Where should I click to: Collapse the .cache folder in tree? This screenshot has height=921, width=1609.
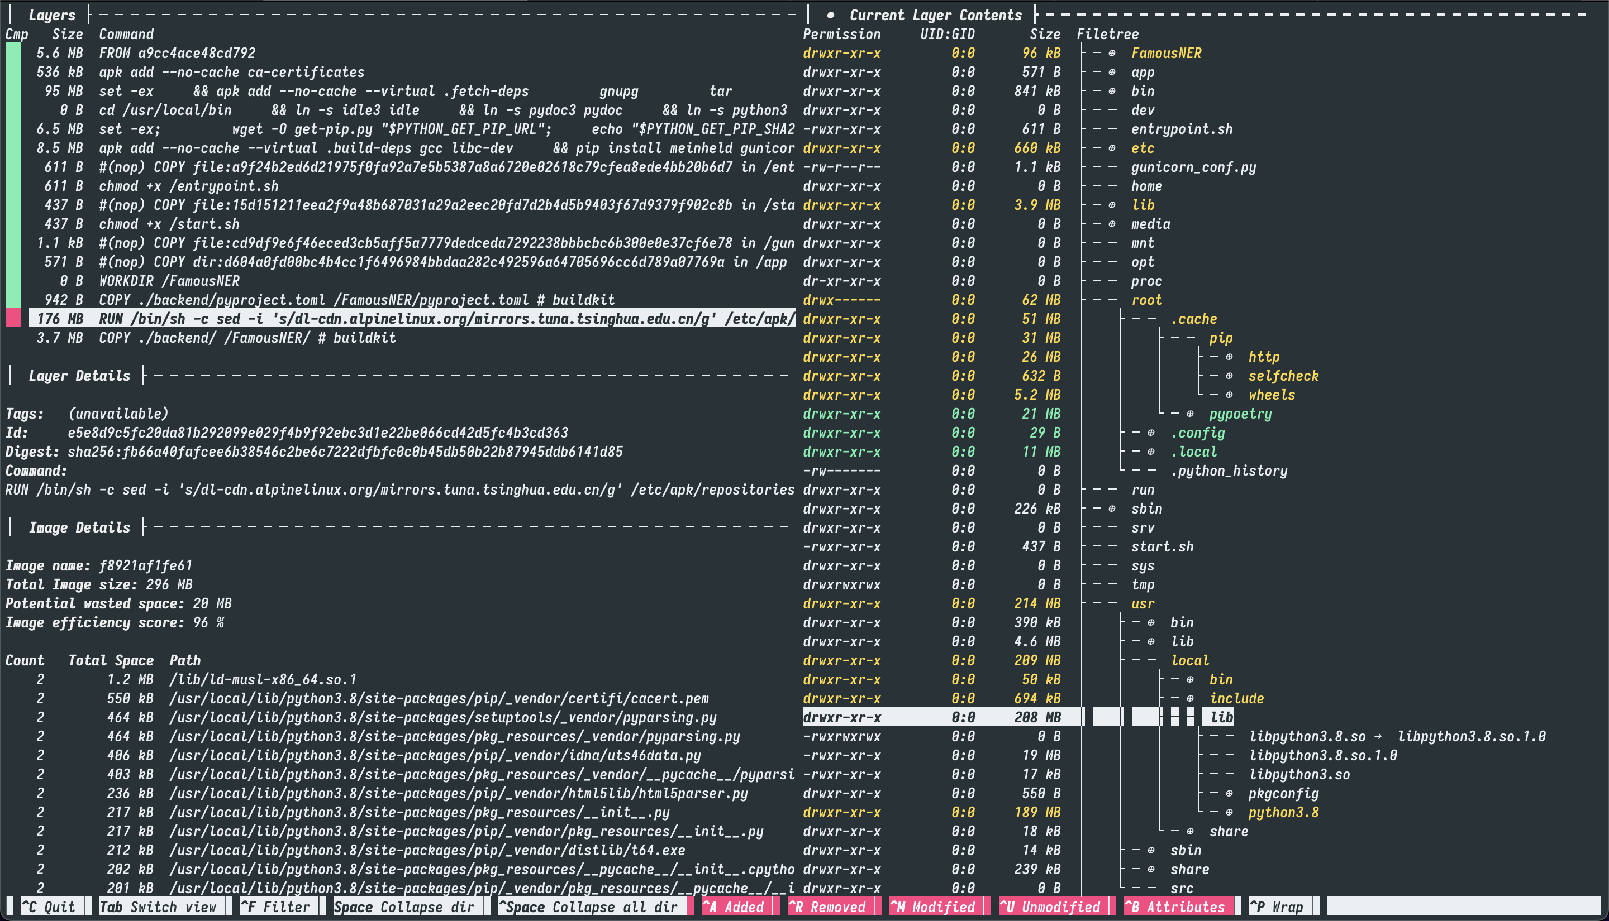pyautogui.click(x=1193, y=319)
